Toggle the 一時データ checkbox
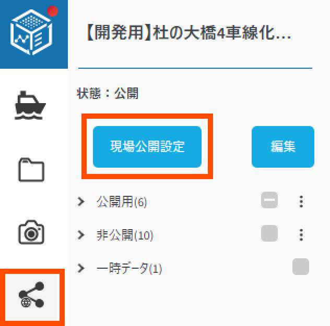The height and width of the screenshot is (326, 330). (301, 267)
